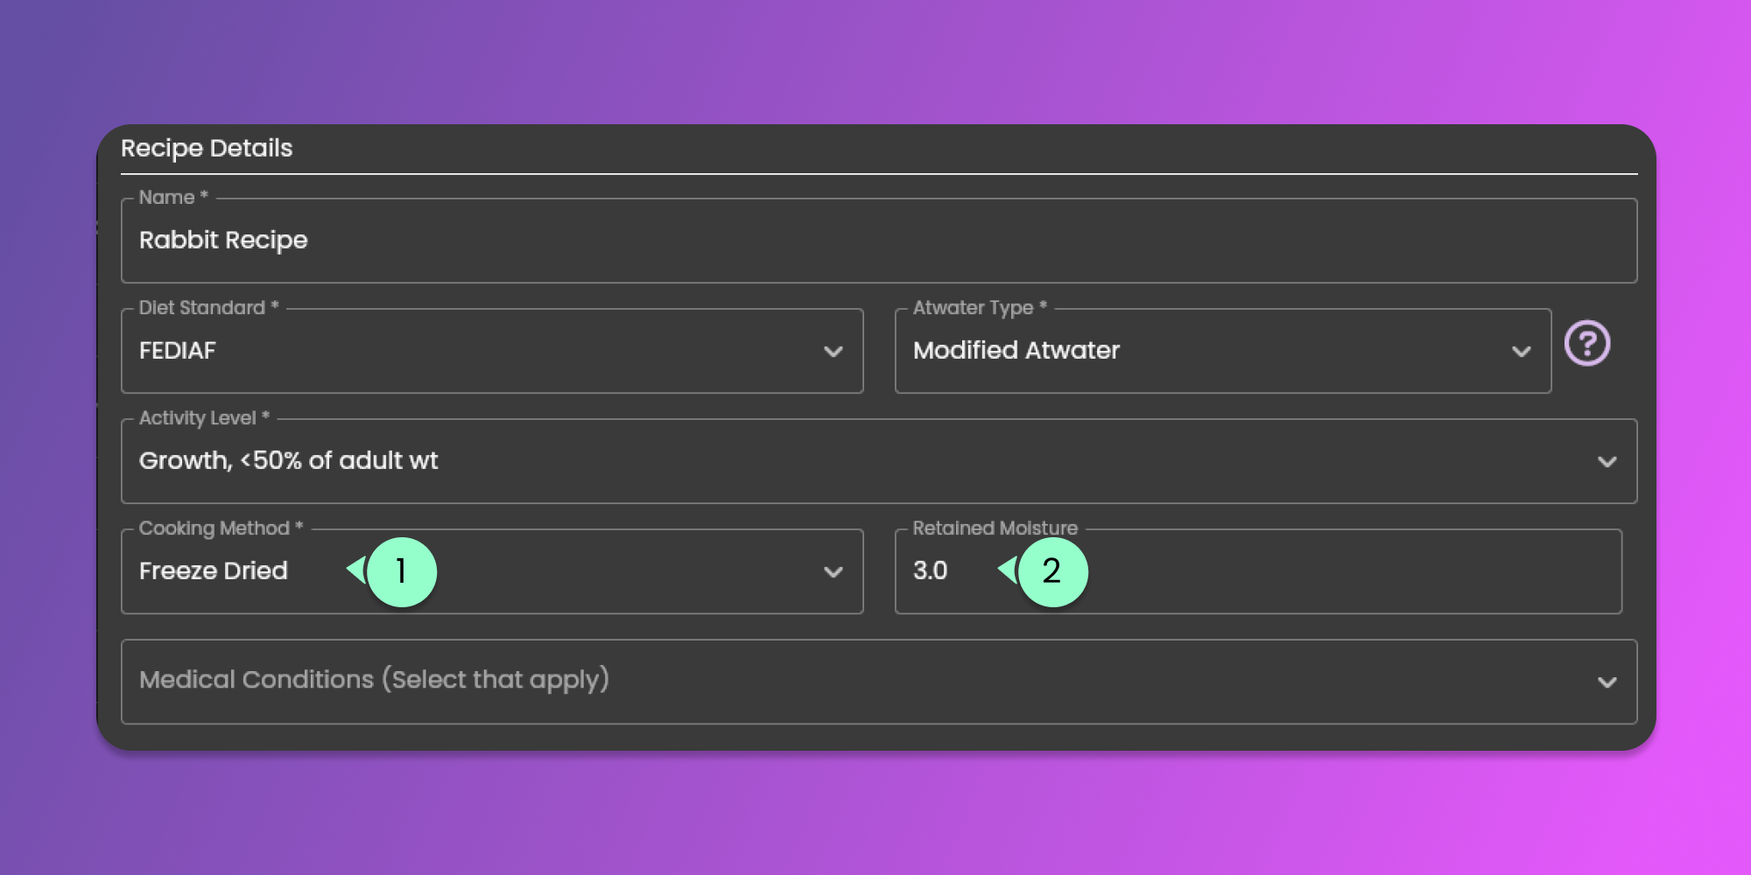Viewport: 1751px width, 875px height.
Task: Click the Freeze Dried selected value
Action: point(213,571)
